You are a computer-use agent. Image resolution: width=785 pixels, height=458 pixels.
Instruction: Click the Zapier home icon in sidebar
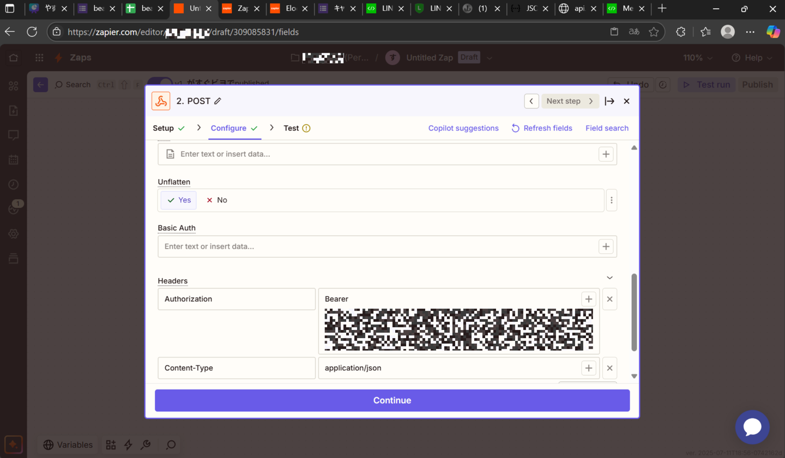click(14, 58)
